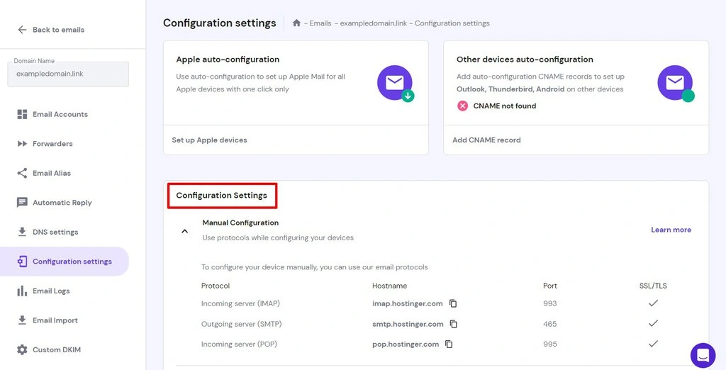Click the Back to emails arrow
Screen dimensions: 726x370
coord(22,30)
